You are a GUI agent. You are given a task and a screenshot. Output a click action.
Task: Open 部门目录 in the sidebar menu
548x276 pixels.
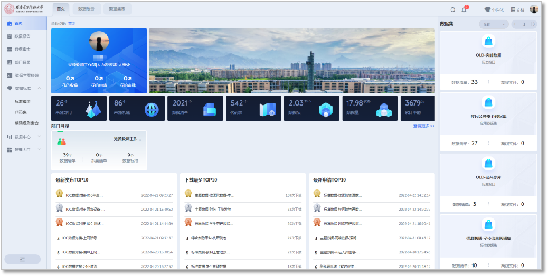(22, 62)
